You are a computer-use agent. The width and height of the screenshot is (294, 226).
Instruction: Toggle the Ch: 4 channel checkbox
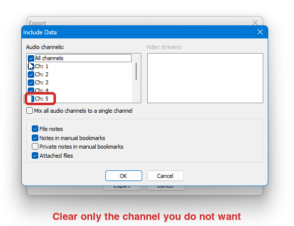tap(31, 90)
